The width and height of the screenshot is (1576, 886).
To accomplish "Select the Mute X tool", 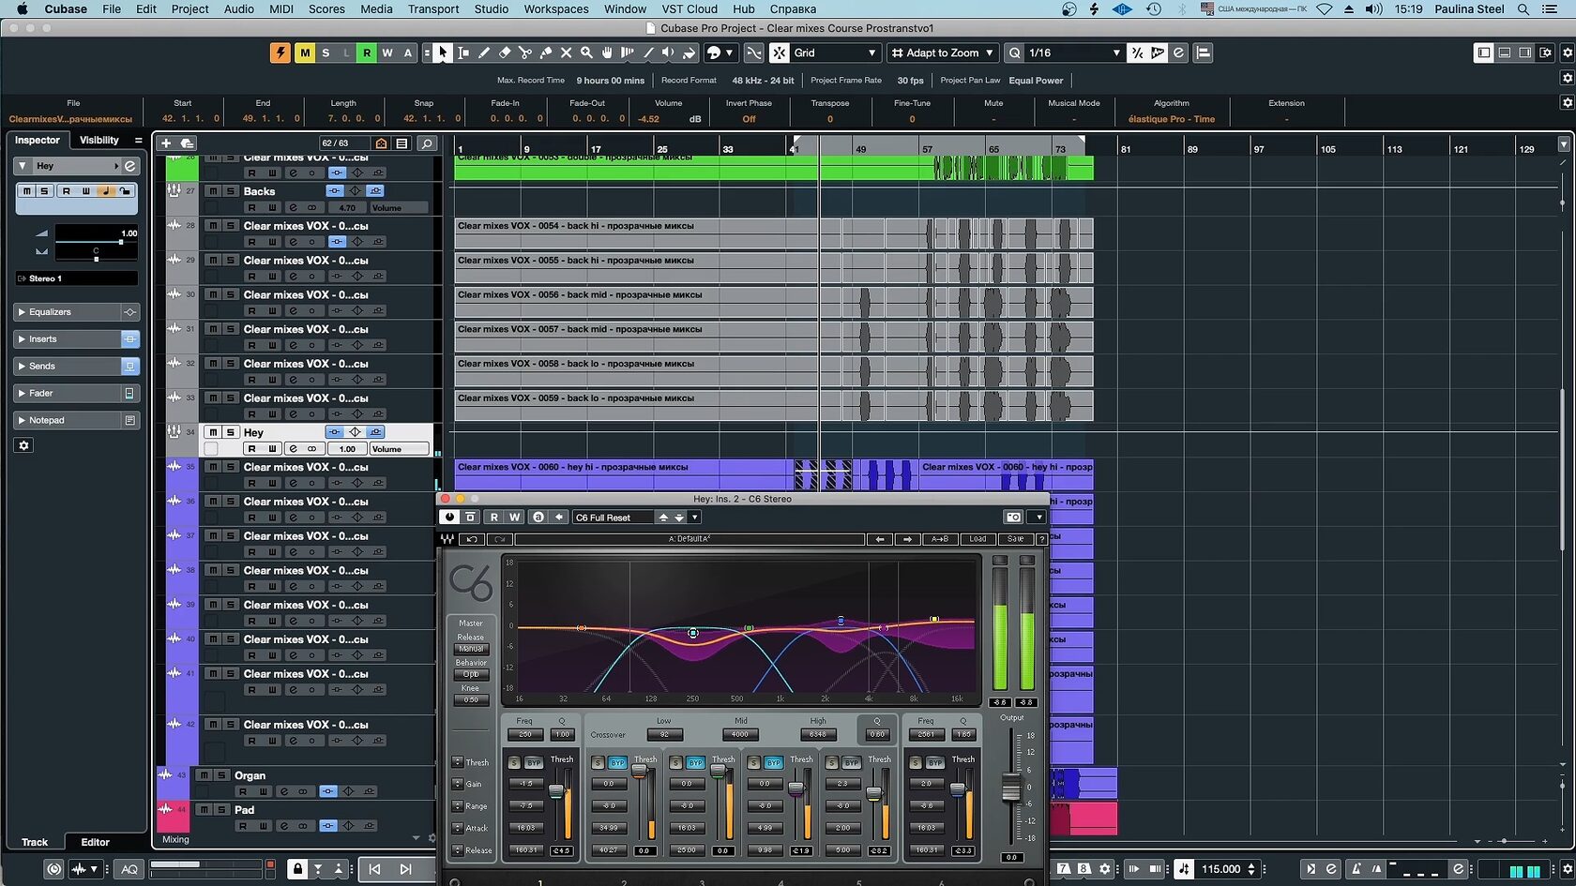I will click(x=566, y=53).
